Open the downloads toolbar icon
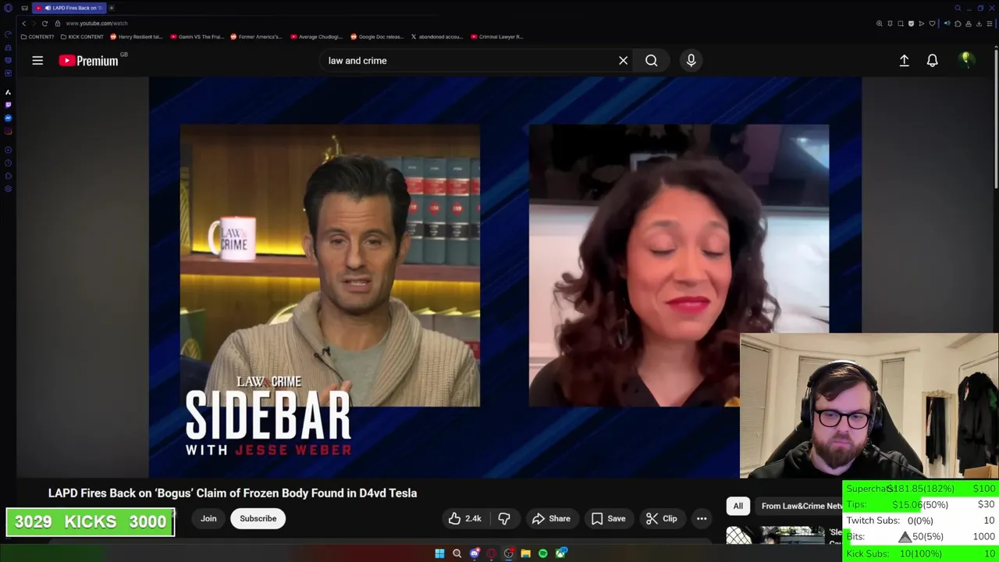The width and height of the screenshot is (999, 562). pos(979,23)
